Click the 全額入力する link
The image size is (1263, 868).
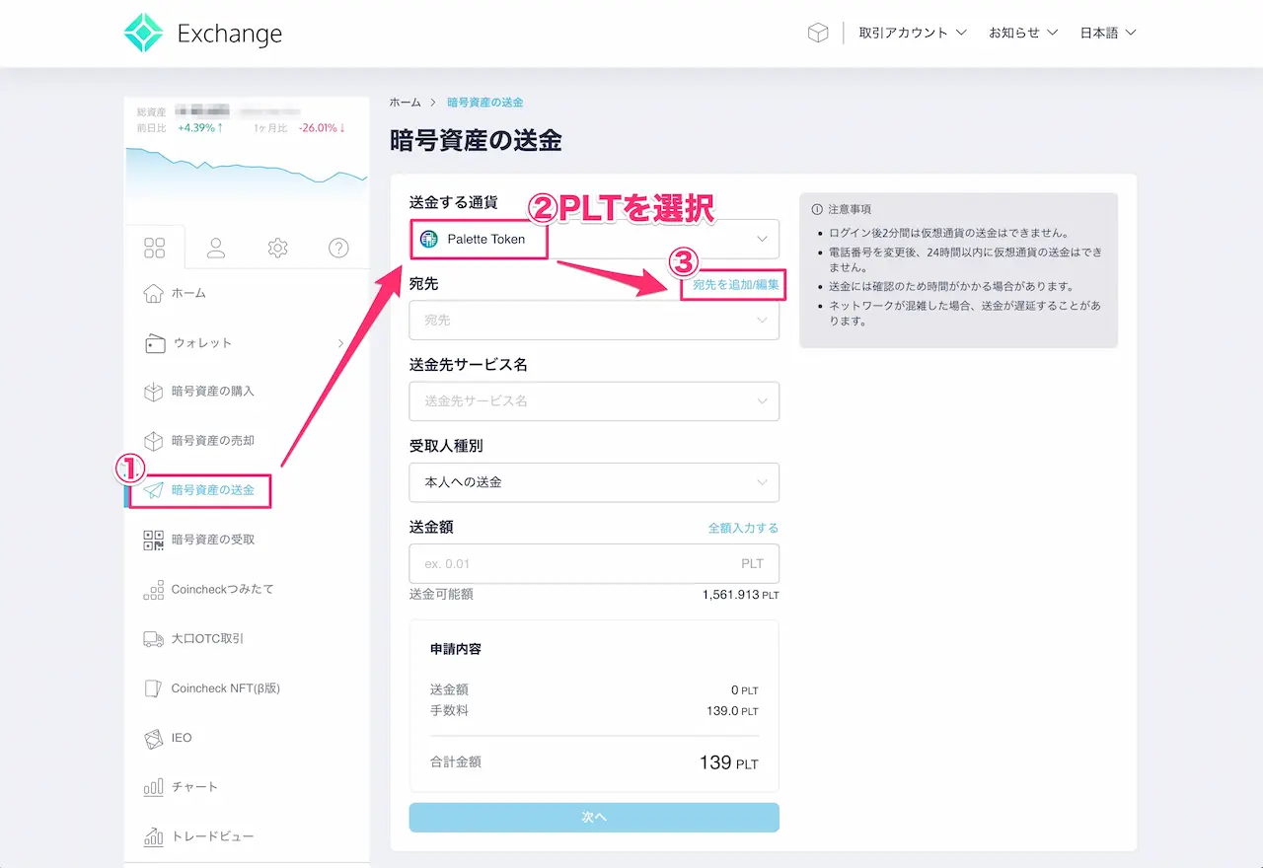coord(743,529)
